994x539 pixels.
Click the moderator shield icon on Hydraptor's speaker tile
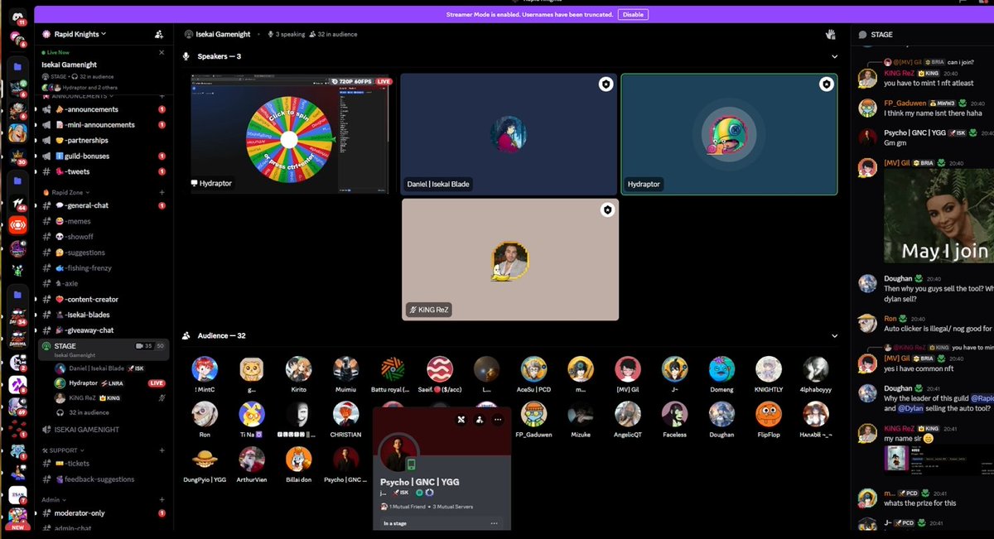[x=826, y=84]
